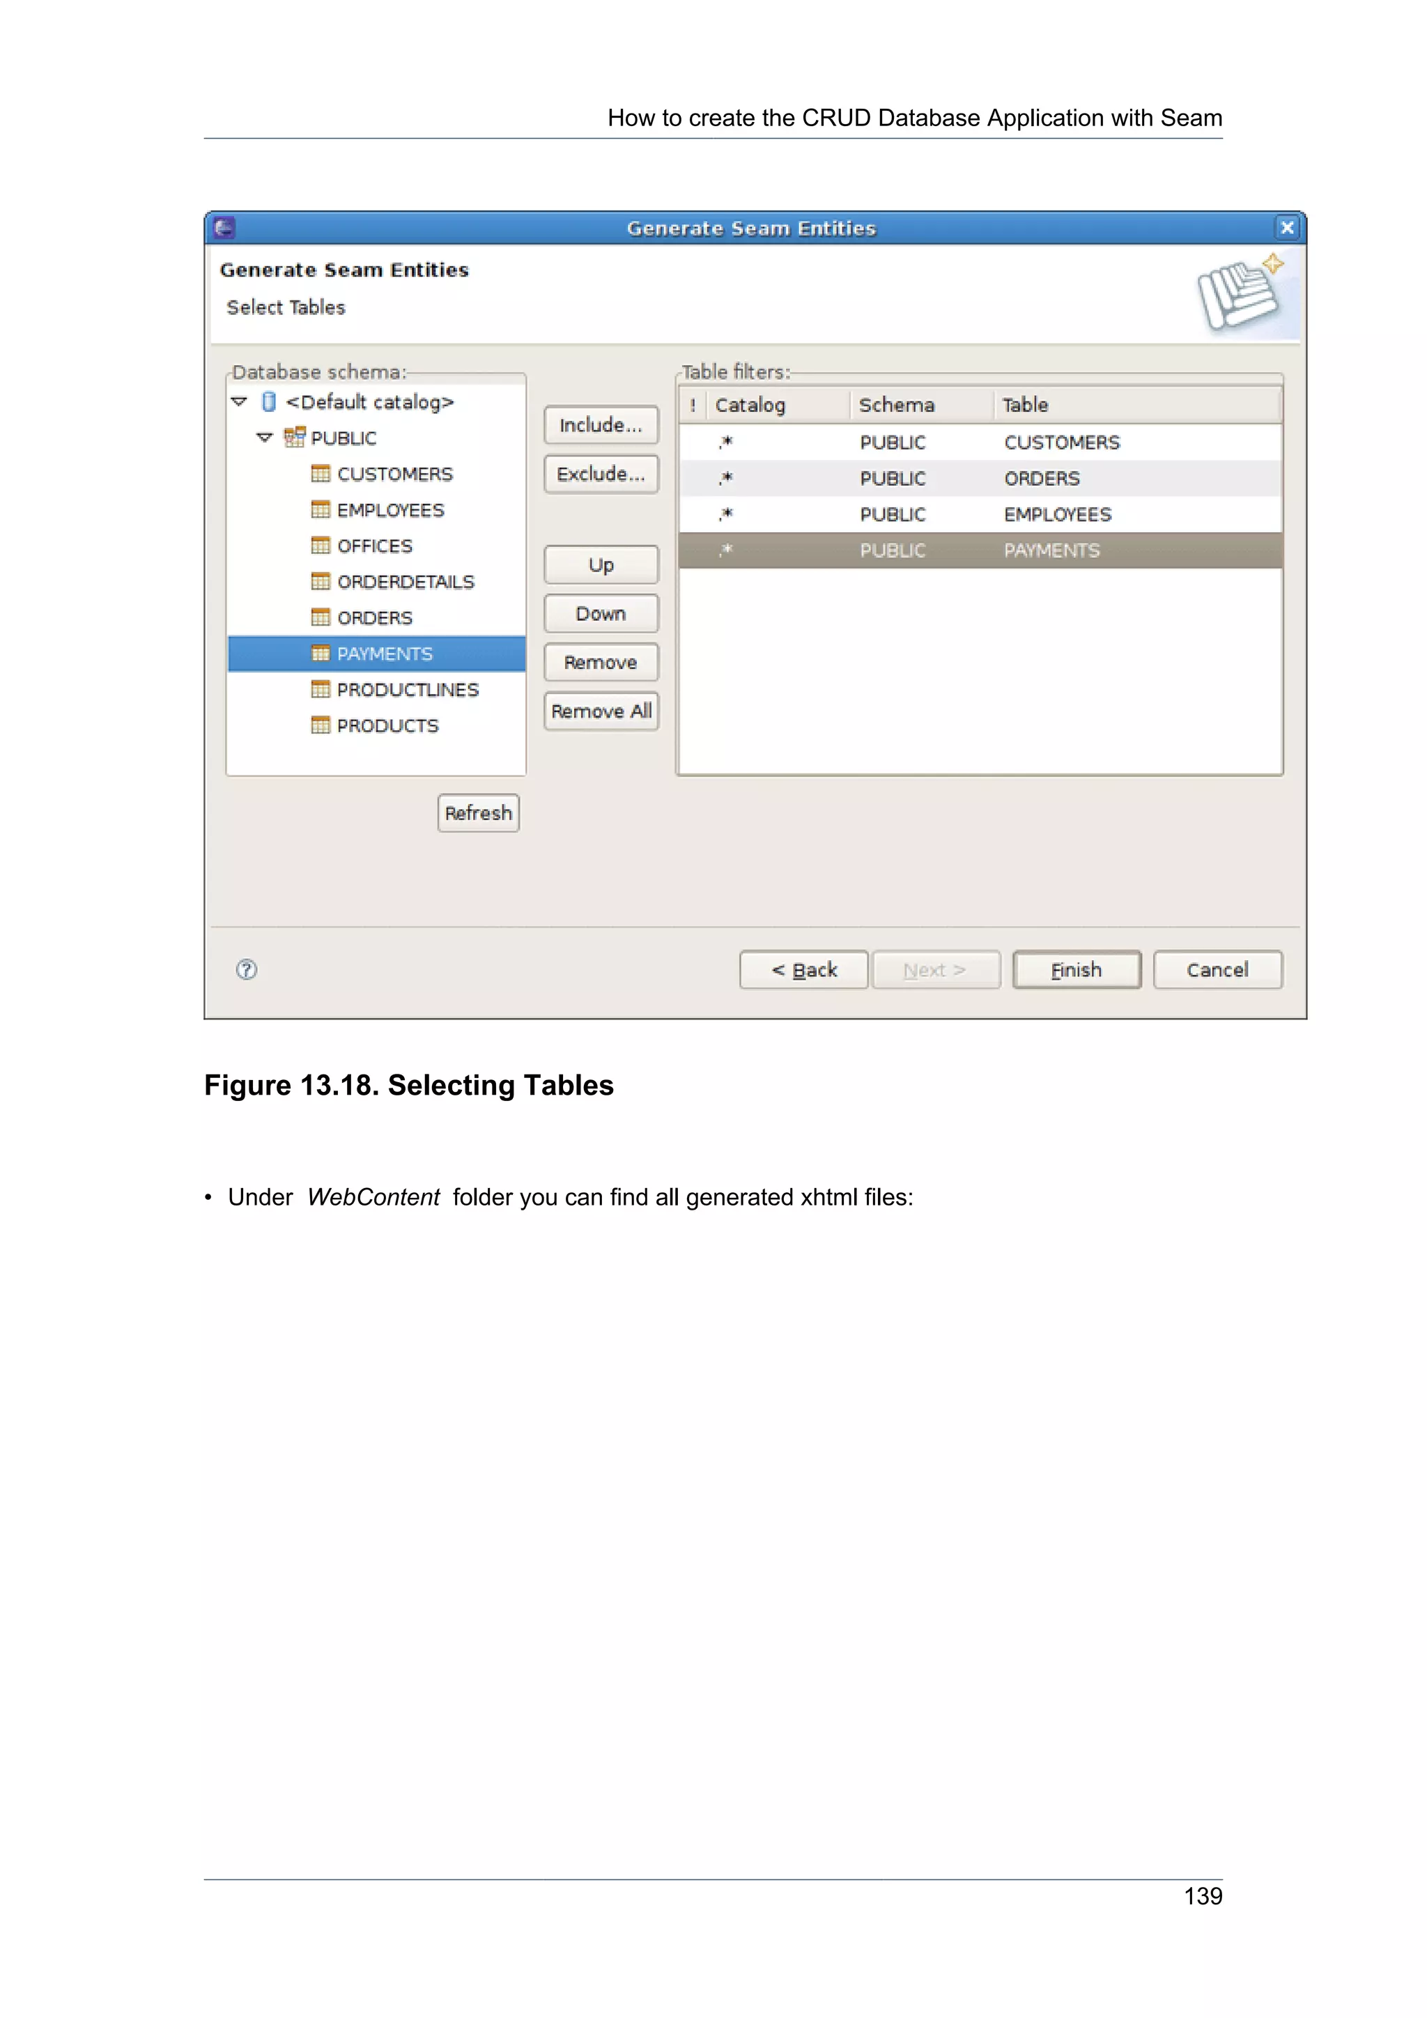
Task: Remove the selected table filter
Action: [601, 663]
